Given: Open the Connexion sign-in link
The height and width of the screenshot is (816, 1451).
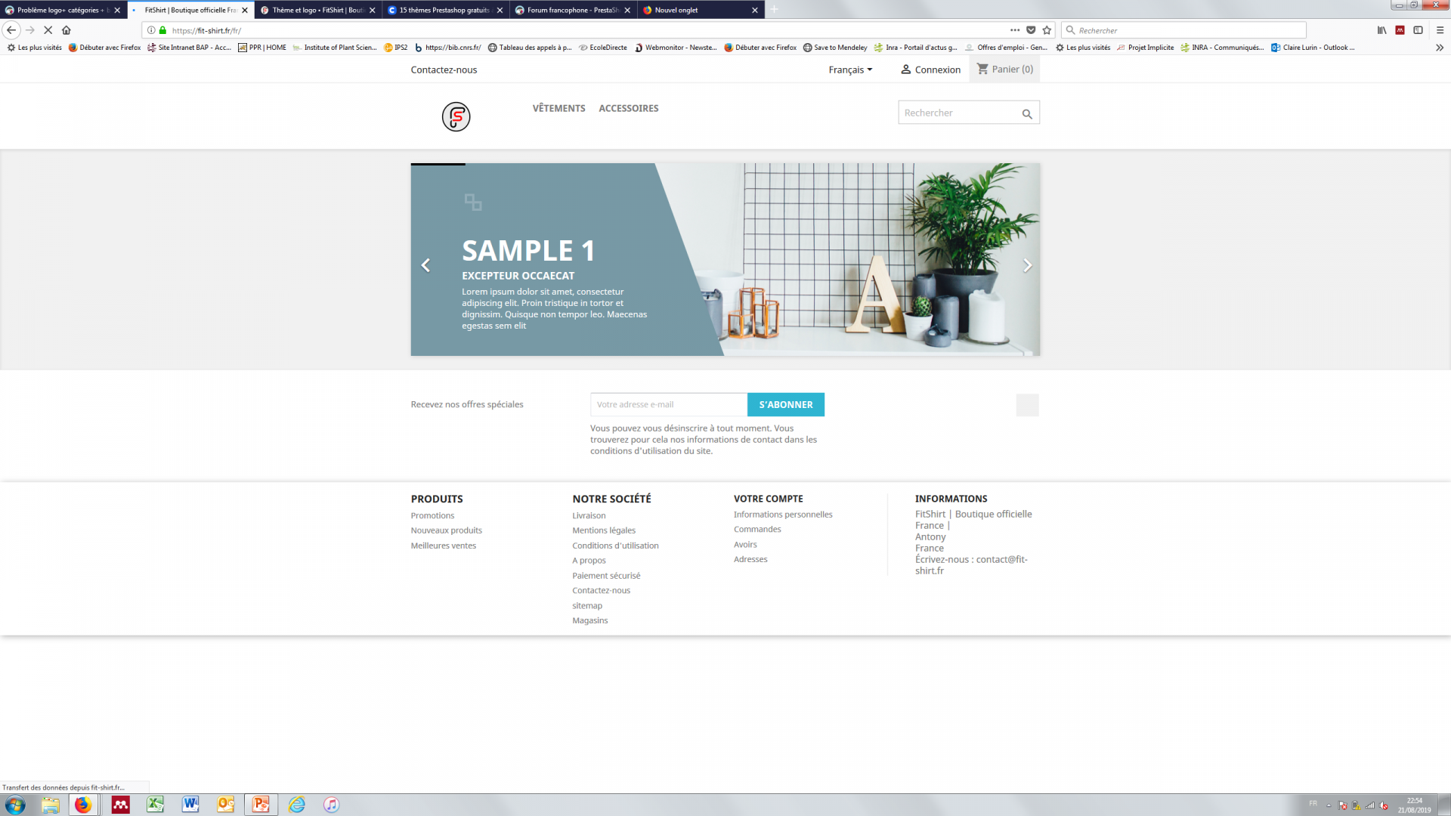Looking at the screenshot, I should point(930,70).
